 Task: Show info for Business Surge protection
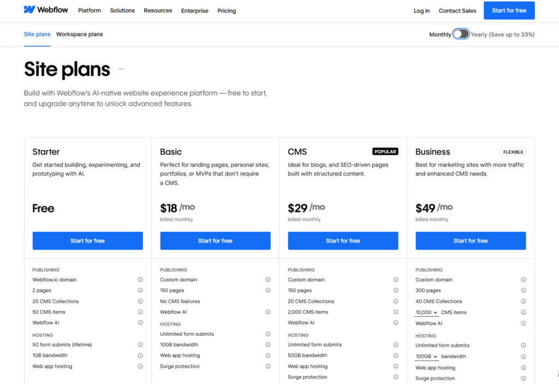(x=524, y=379)
